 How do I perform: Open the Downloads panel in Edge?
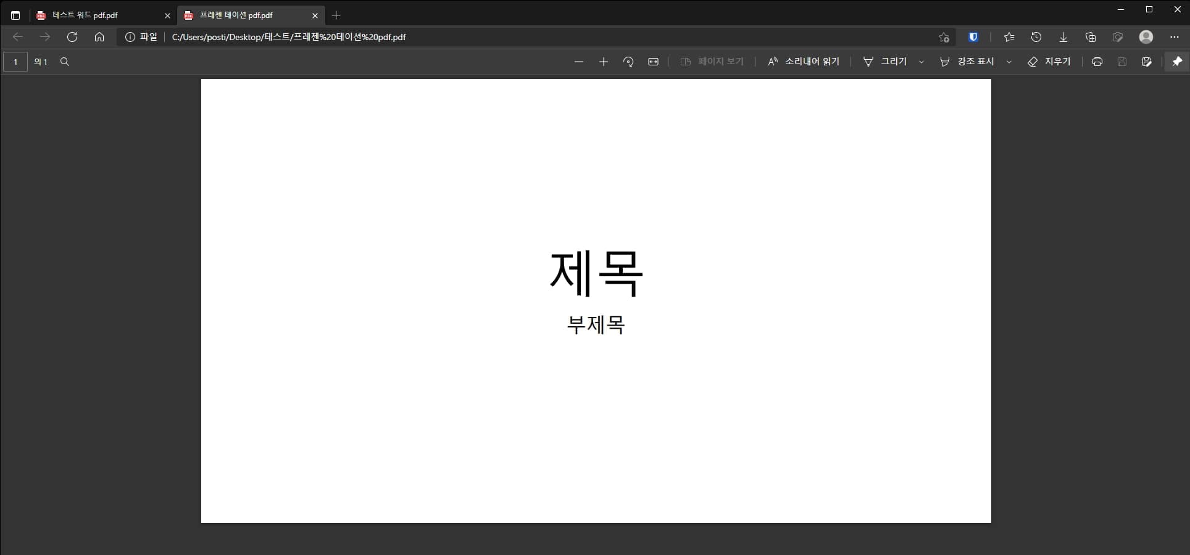(x=1063, y=37)
